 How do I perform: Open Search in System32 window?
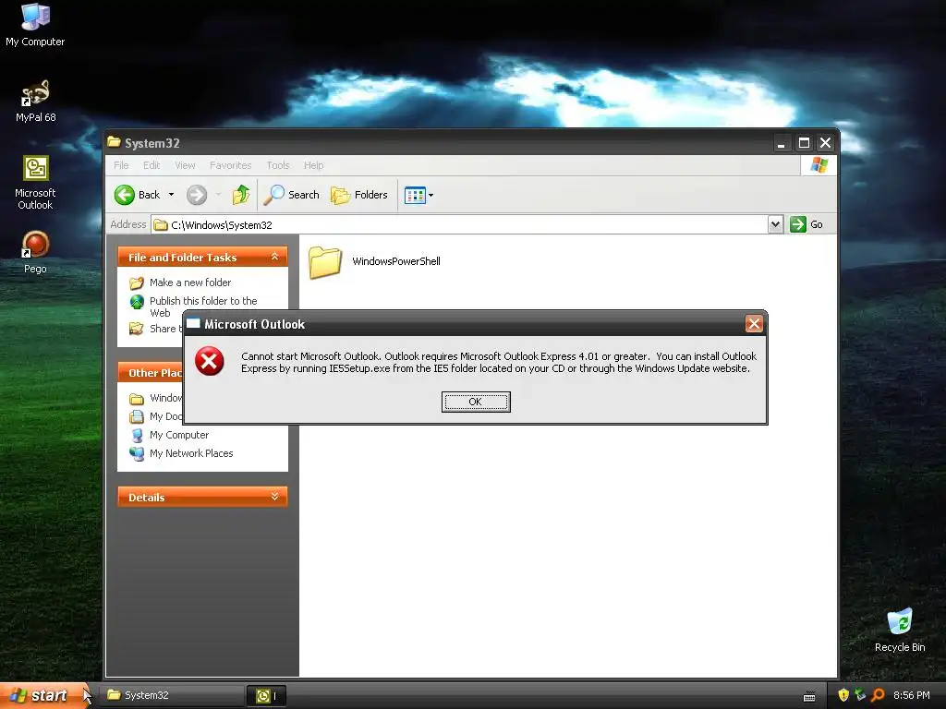[x=291, y=195]
